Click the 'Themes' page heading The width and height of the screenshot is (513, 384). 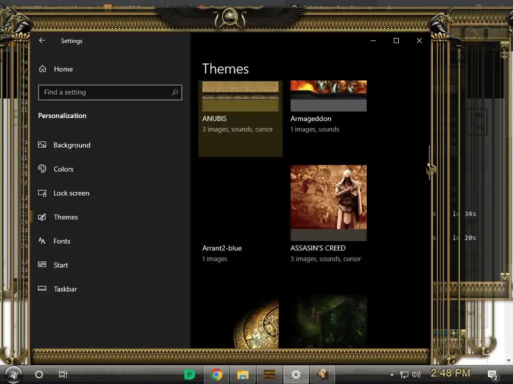pyautogui.click(x=225, y=69)
